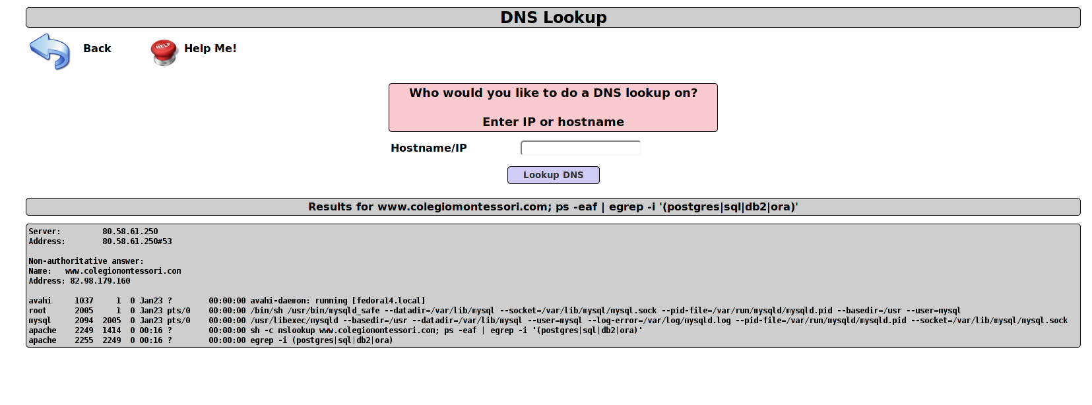
Task: Click the Results for www.colegiomontessori.com header
Action: (553, 207)
